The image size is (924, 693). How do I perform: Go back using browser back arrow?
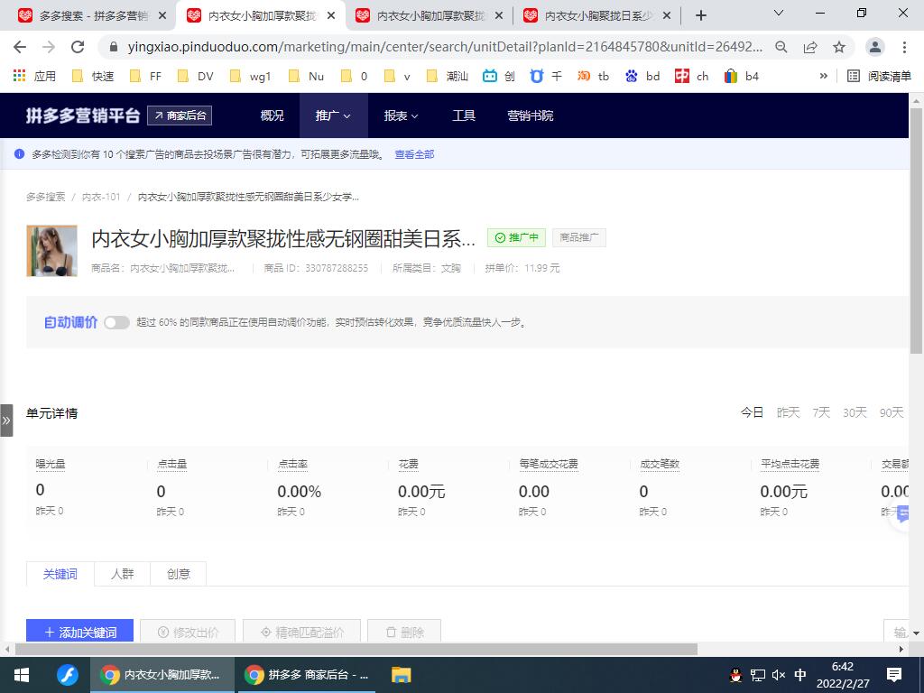click(20, 47)
